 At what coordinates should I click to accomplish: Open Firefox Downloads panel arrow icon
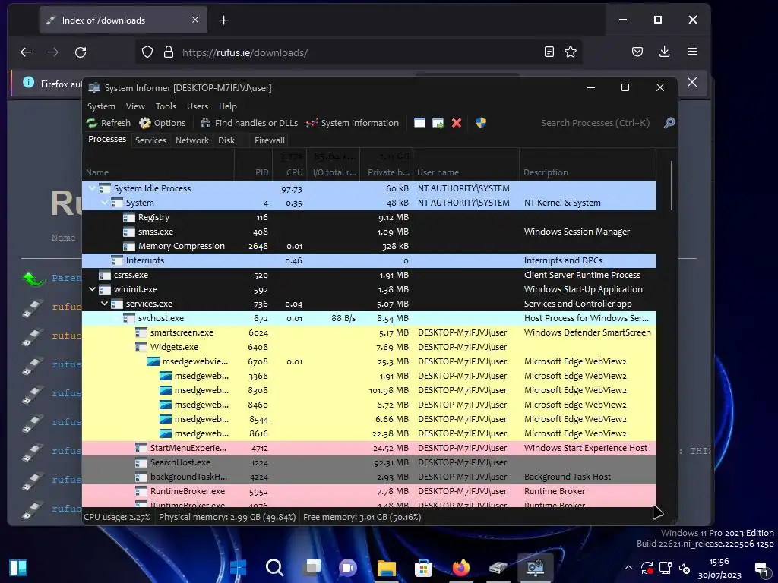(x=664, y=52)
